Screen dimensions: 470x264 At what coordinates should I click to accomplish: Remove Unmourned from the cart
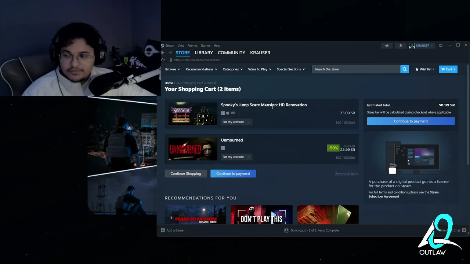349,157
